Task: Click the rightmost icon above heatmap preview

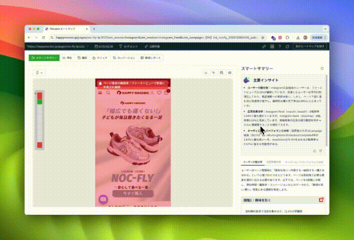Action: point(229,73)
